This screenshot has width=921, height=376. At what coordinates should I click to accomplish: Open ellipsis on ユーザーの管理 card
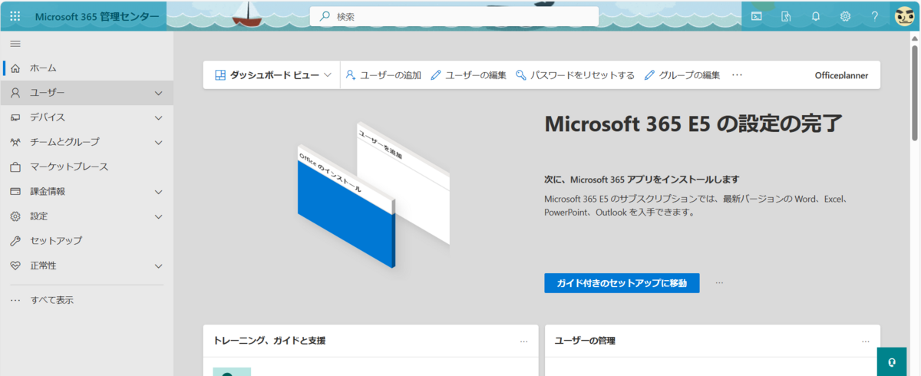point(866,341)
